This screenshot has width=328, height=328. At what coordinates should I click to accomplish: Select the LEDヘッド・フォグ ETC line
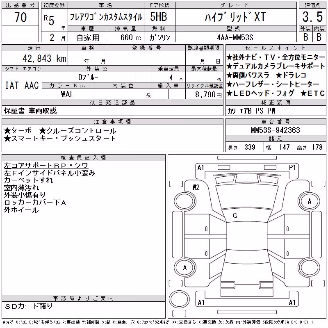pos(276,93)
